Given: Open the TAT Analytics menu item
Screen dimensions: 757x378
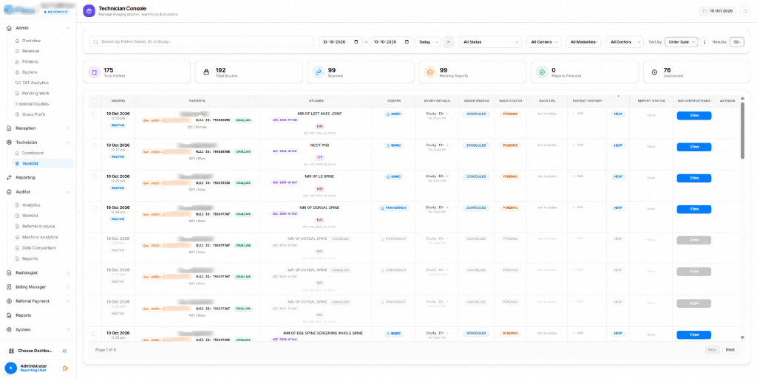Looking at the screenshot, I should pos(35,83).
